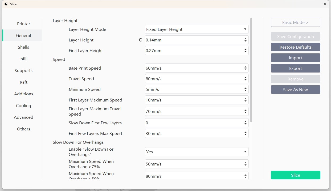
Task: Click the reset icon beside Layer Height
Action: 141,40
